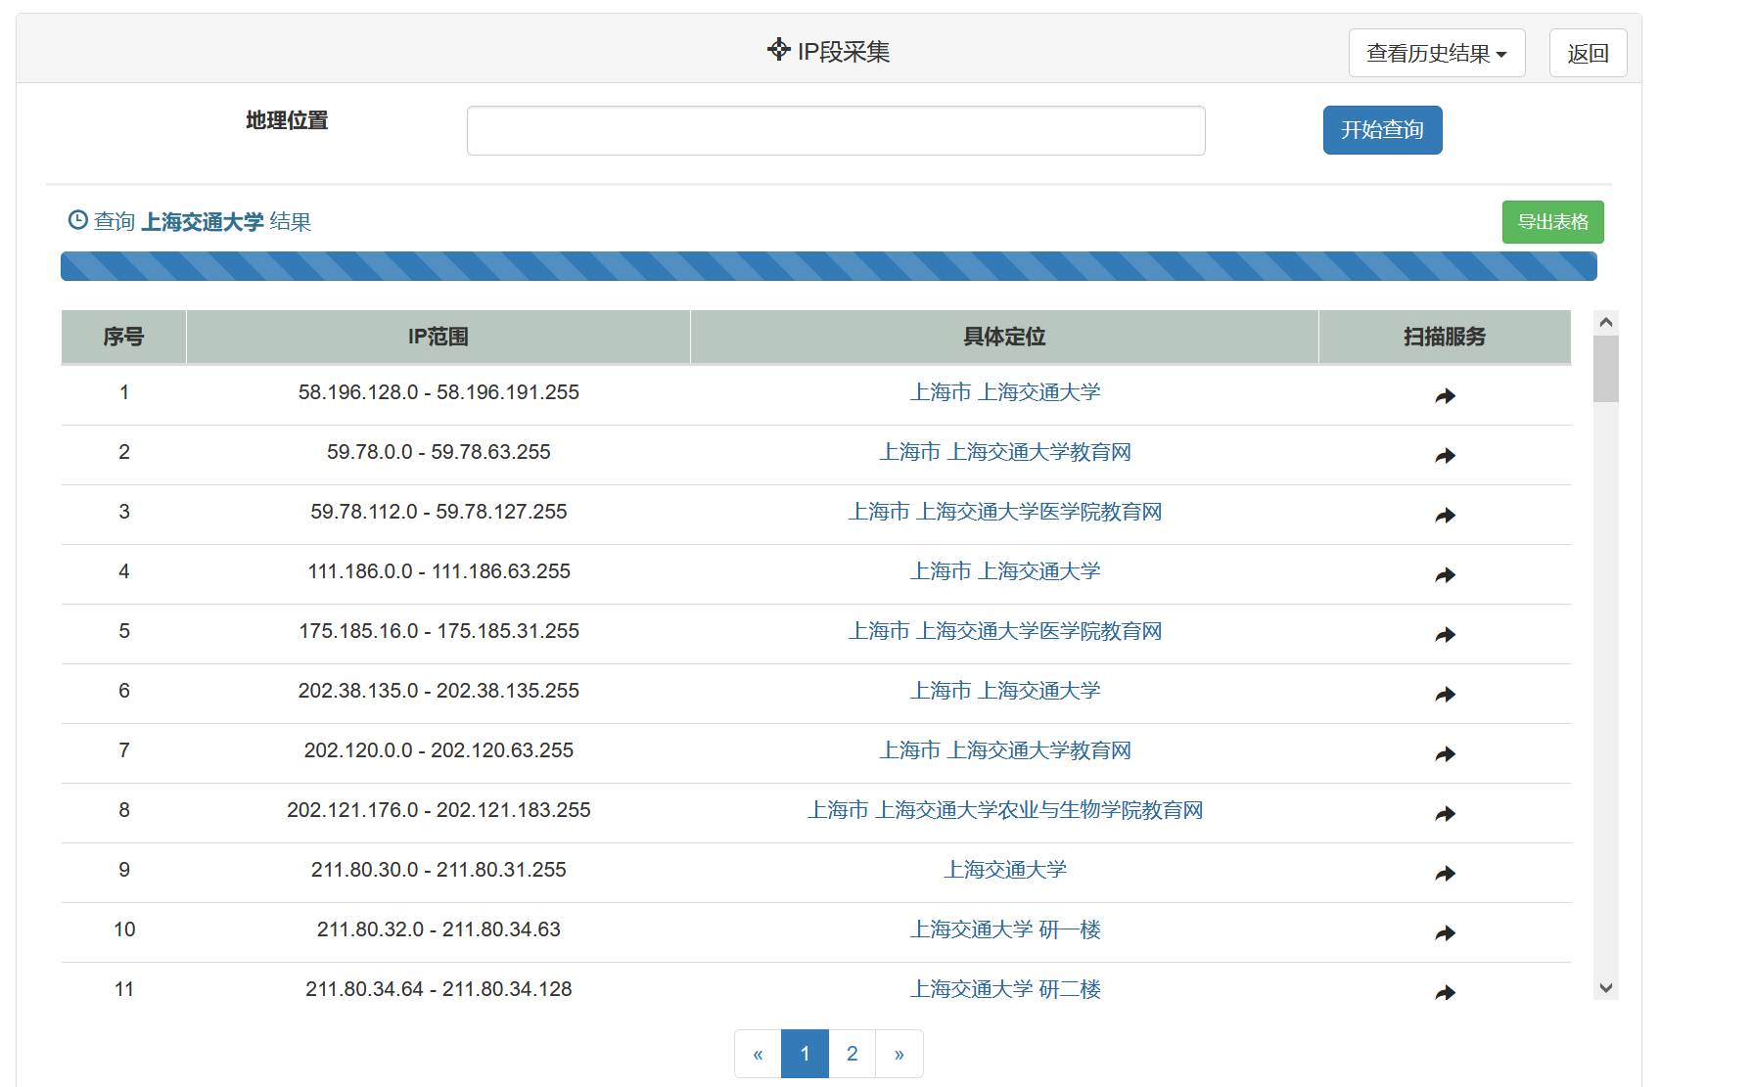Launch scan for 111.186.0.0 range
This screenshot has height=1087, width=1752.
pyautogui.click(x=1445, y=574)
